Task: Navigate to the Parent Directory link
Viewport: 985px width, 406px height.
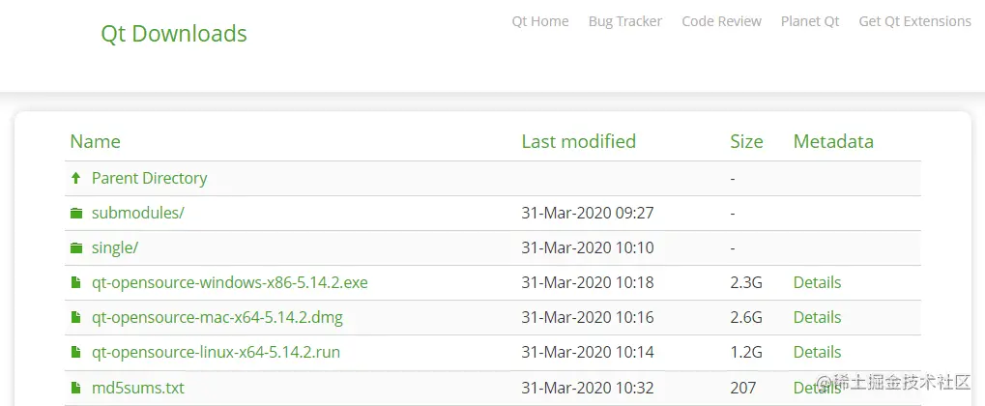Action: click(x=149, y=179)
